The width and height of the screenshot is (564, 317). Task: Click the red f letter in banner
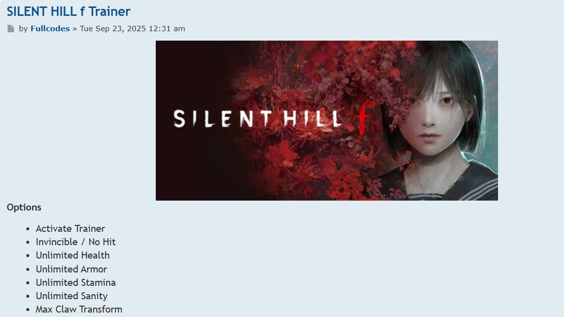[364, 119]
